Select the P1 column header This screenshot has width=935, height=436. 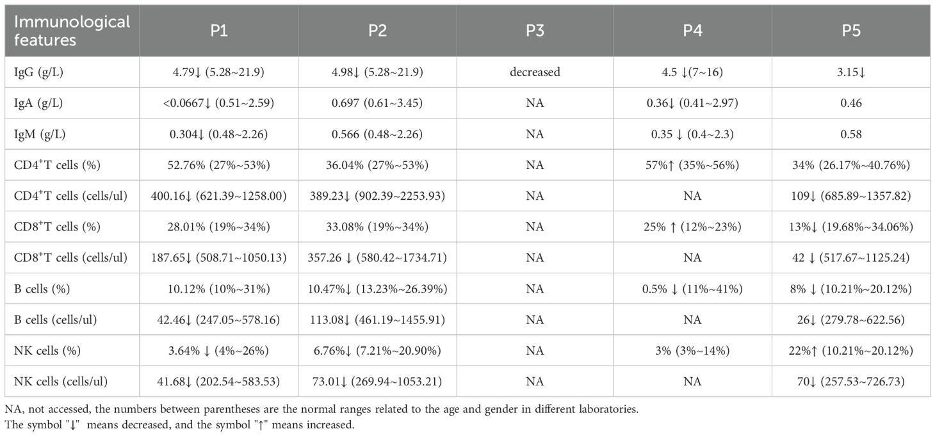pos(220,31)
